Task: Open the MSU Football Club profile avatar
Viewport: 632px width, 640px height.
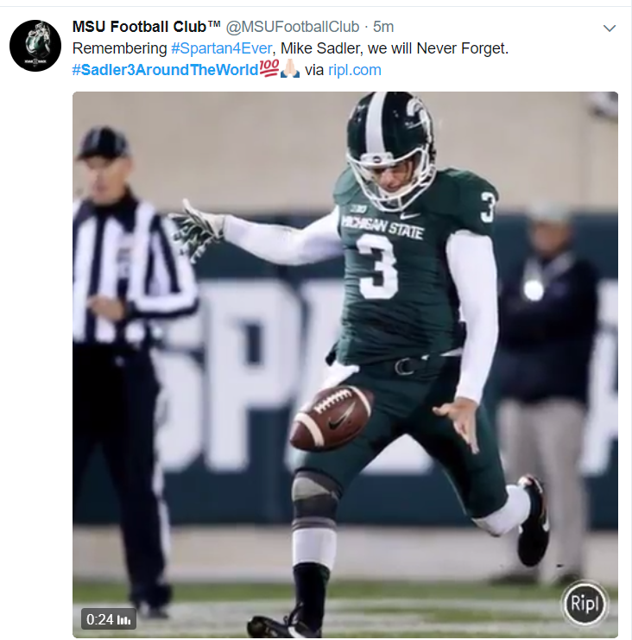Action: pos(35,46)
